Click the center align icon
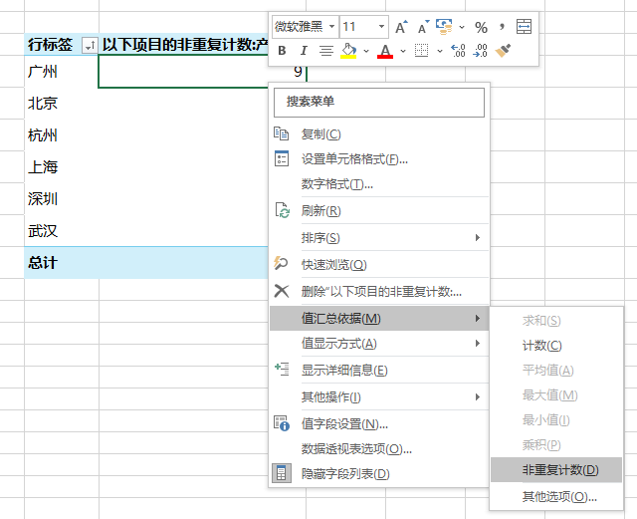Screen dimensions: 637x519 [x=326, y=51]
